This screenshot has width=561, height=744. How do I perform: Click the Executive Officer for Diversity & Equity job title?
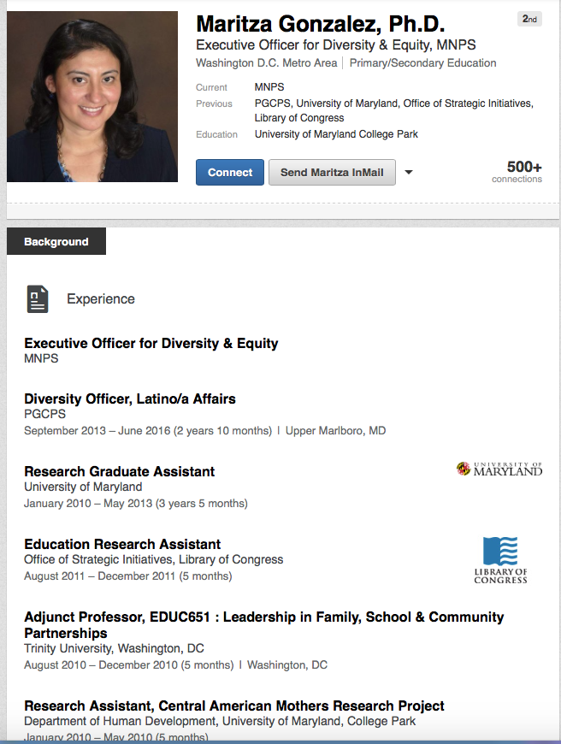pyautogui.click(x=151, y=343)
